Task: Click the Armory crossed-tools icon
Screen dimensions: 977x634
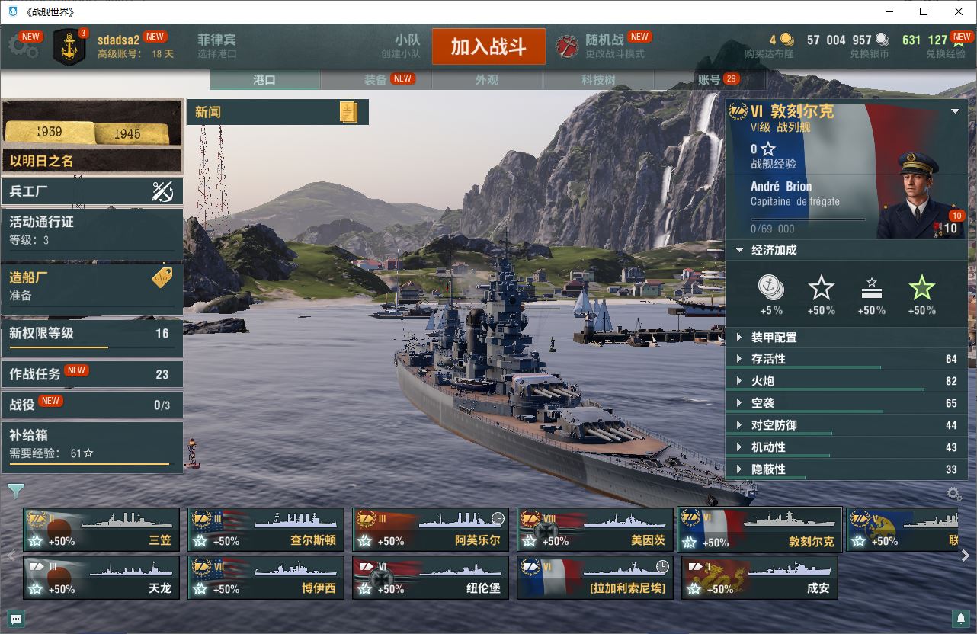Action: pos(162,192)
